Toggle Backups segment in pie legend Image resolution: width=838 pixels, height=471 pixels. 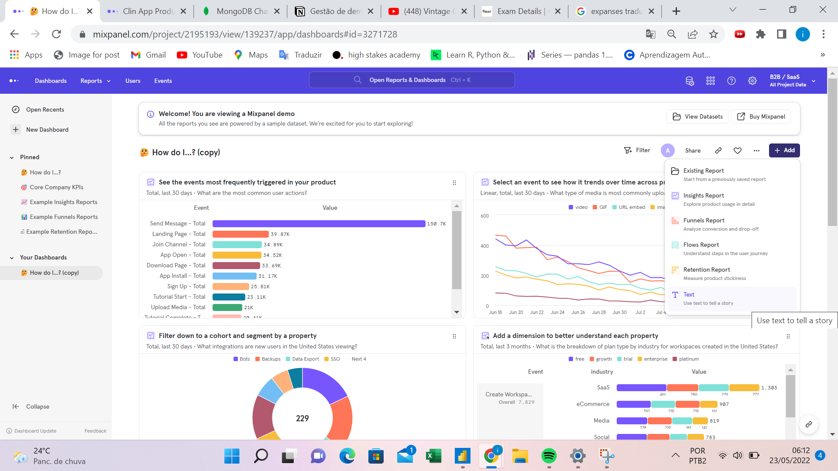tap(268, 359)
